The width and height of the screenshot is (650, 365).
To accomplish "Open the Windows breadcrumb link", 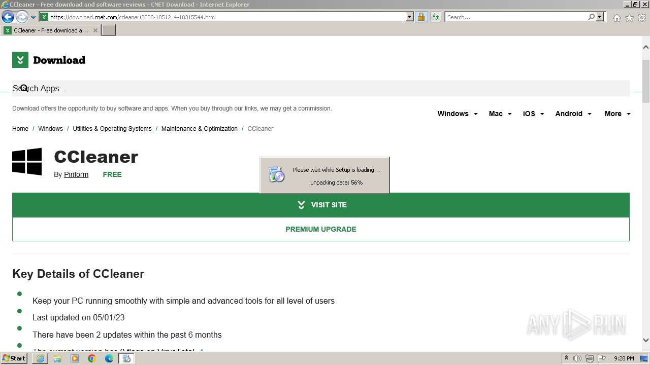I will pyautogui.click(x=50, y=129).
